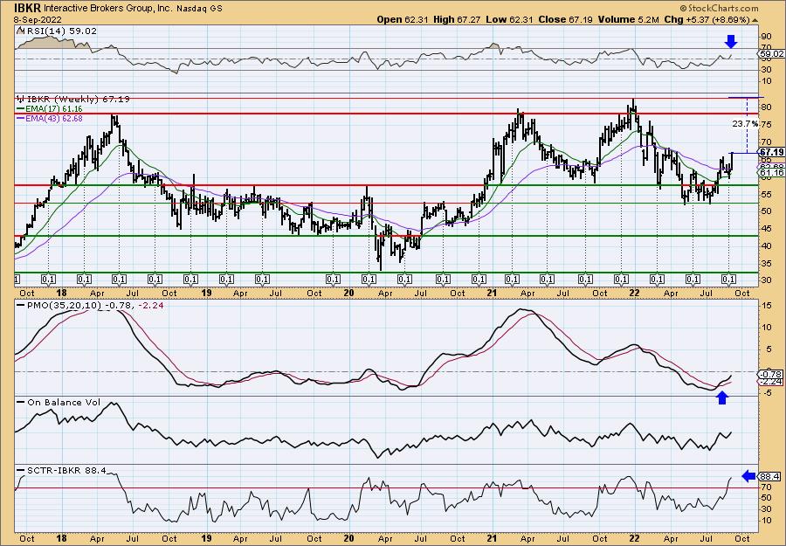Screen dimensions: 786x546
Task: Click the 88.4 value tag on the SCTR axis
Action: [x=769, y=476]
